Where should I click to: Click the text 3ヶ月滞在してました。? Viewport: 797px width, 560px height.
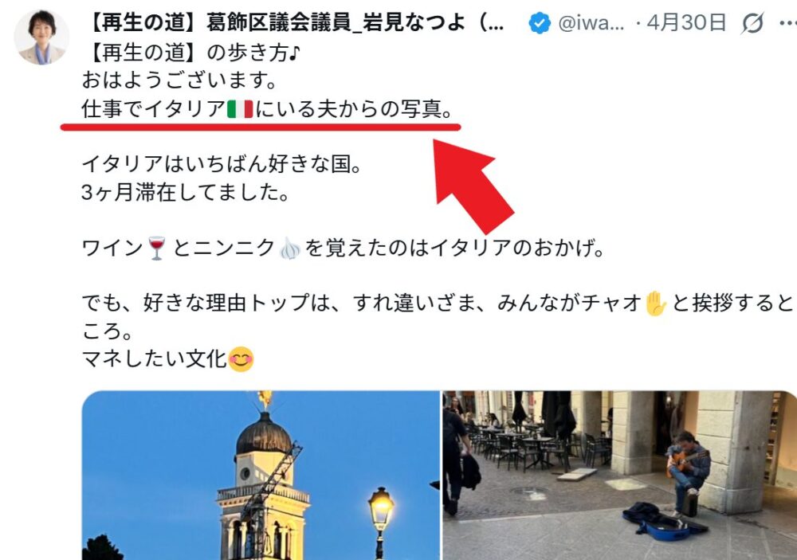[x=186, y=192]
